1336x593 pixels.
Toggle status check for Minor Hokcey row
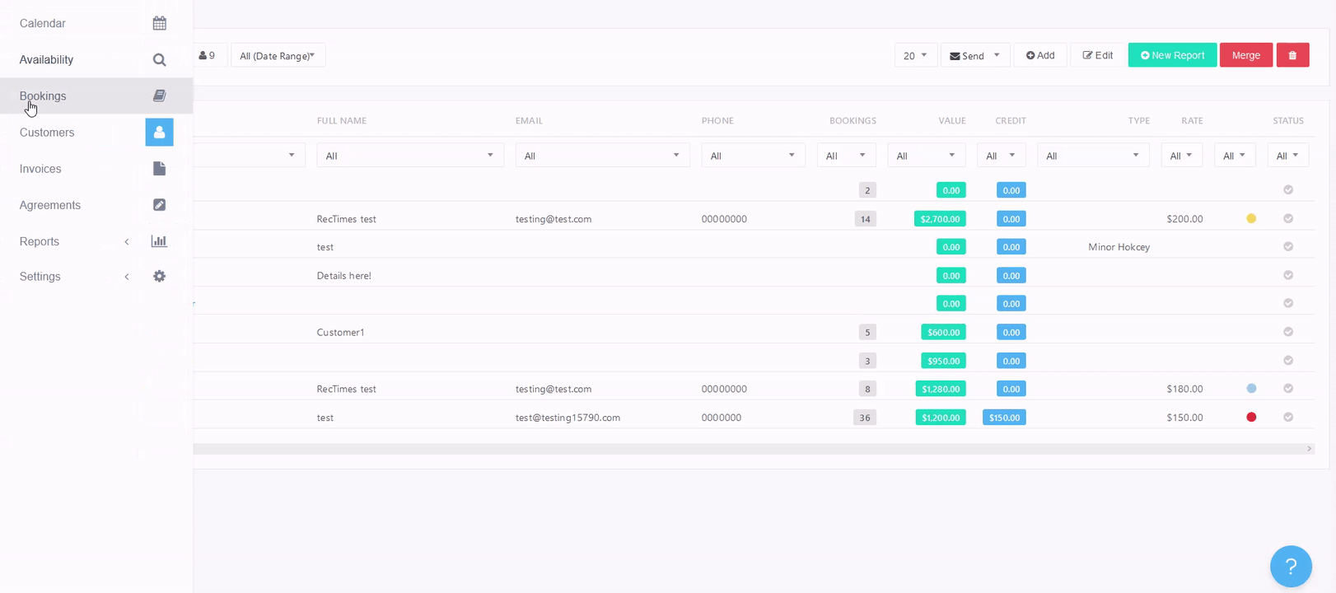[x=1288, y=247]
